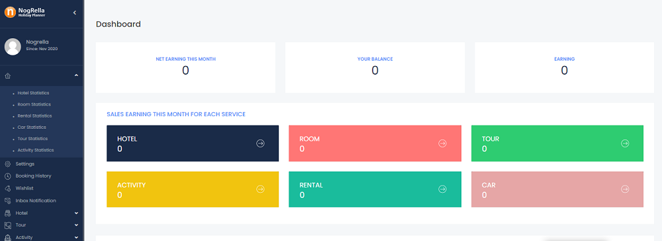662x241 pixels.
Task: Click SALES EARNING THIS MONTH FOR EACH SERVICE heading
Action: (176, 114)
